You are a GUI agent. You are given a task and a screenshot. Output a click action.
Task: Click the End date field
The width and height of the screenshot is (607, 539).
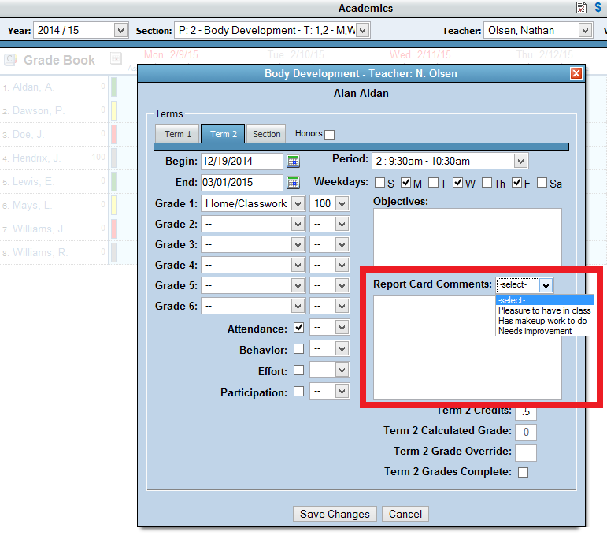242,183
